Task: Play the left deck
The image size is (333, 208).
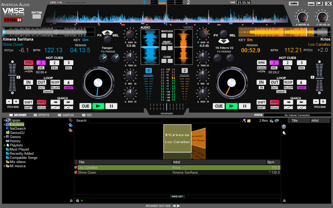Action: pos(98,106)
